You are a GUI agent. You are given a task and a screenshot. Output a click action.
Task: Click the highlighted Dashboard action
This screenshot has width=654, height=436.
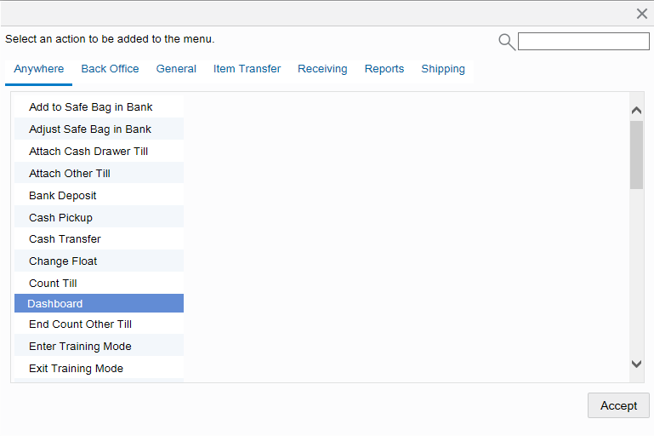(99, 303)
